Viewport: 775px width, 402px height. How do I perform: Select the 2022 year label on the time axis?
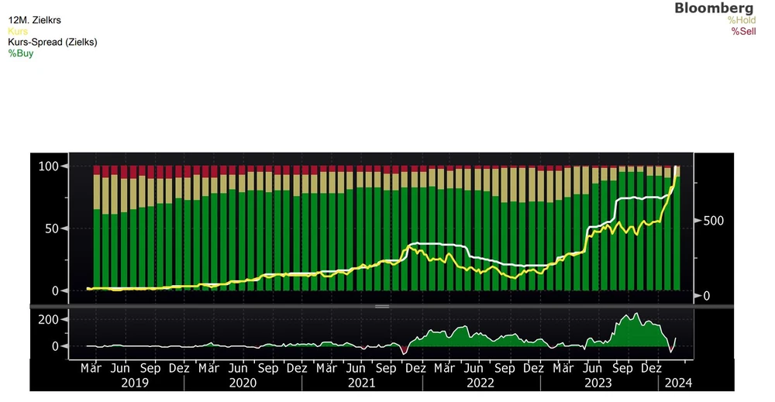point(480,383)
